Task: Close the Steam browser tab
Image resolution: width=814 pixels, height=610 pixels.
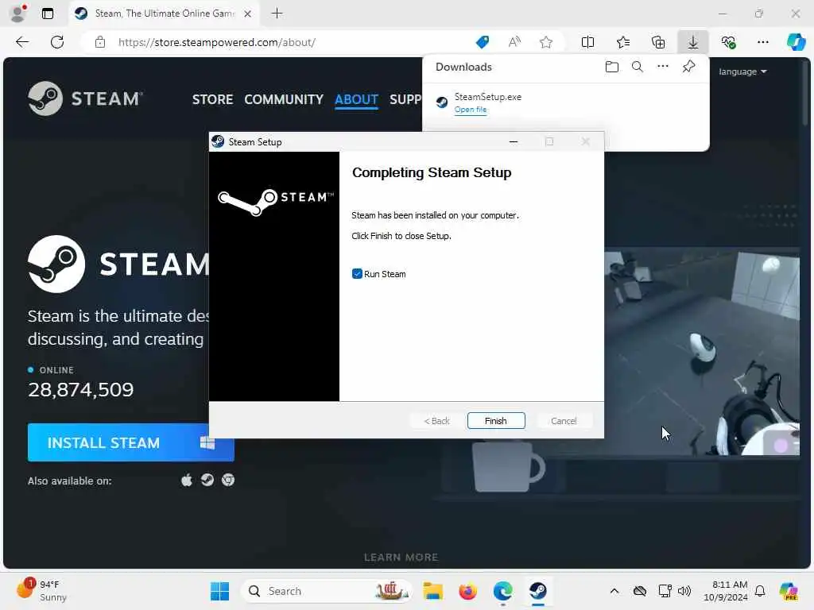Action: point(248,14)
